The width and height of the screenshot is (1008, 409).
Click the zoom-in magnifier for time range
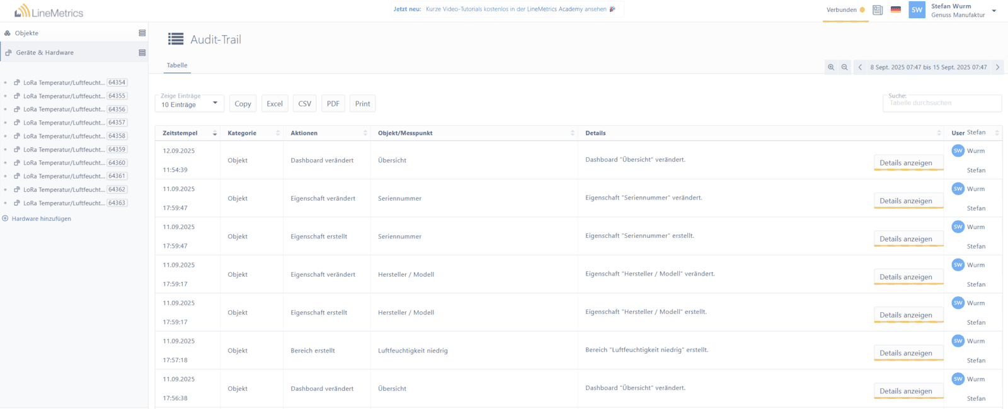click(x=831, y=67)
